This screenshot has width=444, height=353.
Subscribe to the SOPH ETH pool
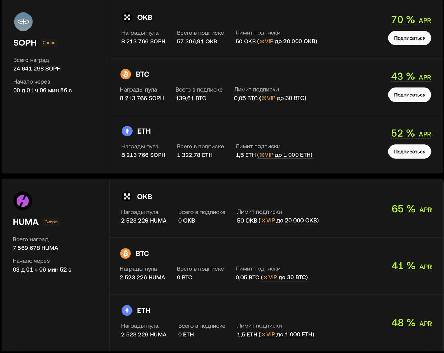(x=409, y=152)
